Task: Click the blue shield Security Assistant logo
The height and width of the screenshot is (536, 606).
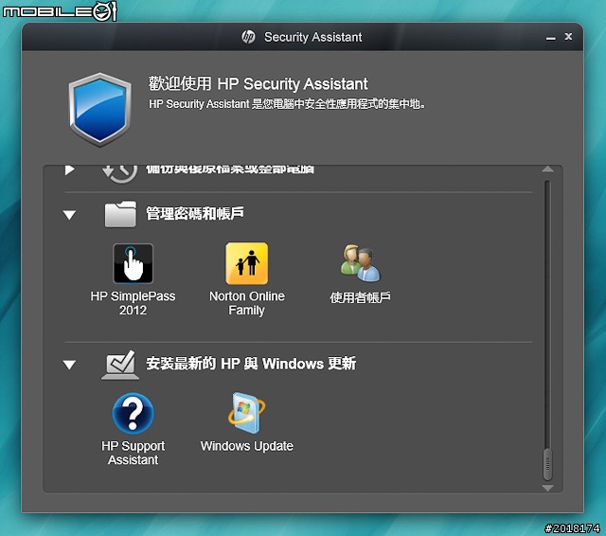Action: point(100,110)
